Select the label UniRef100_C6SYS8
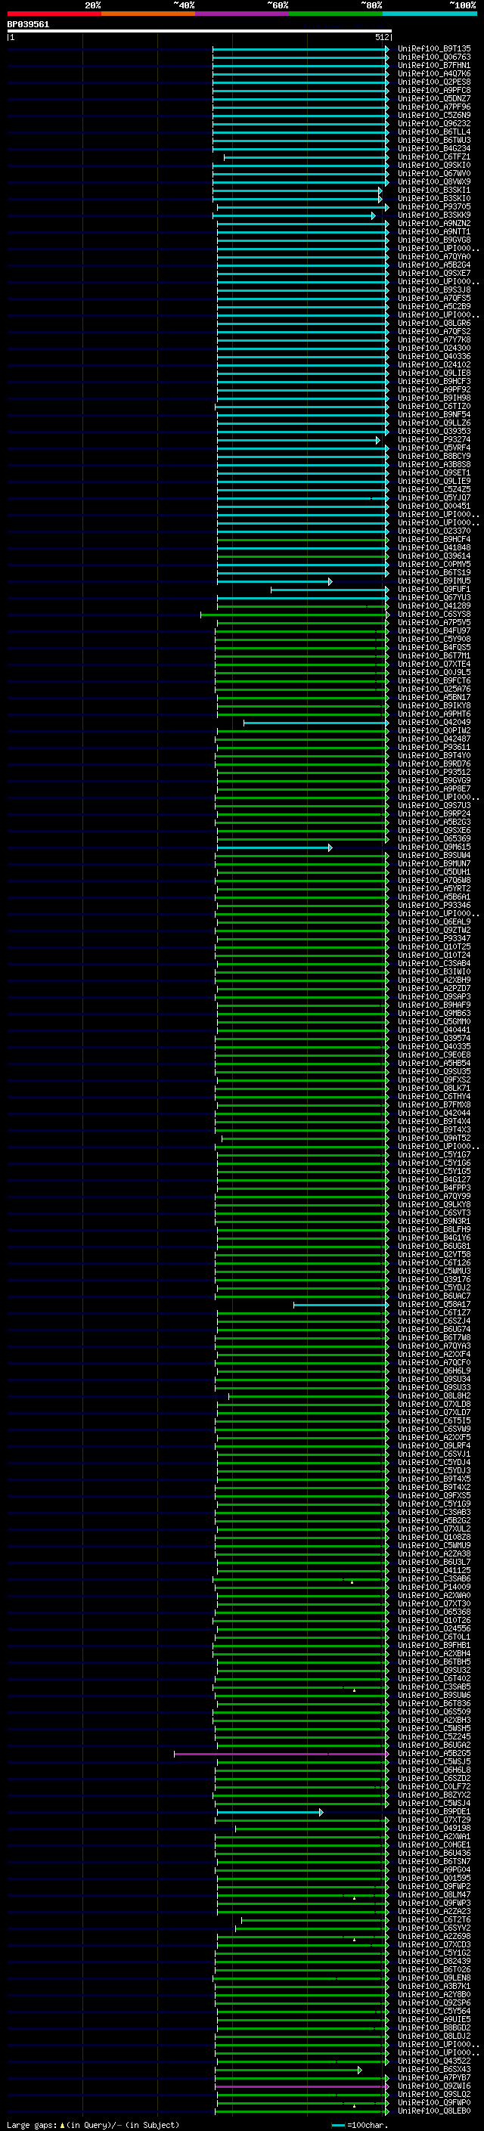Screen dimensions: 484x2131 pos(434,615)
